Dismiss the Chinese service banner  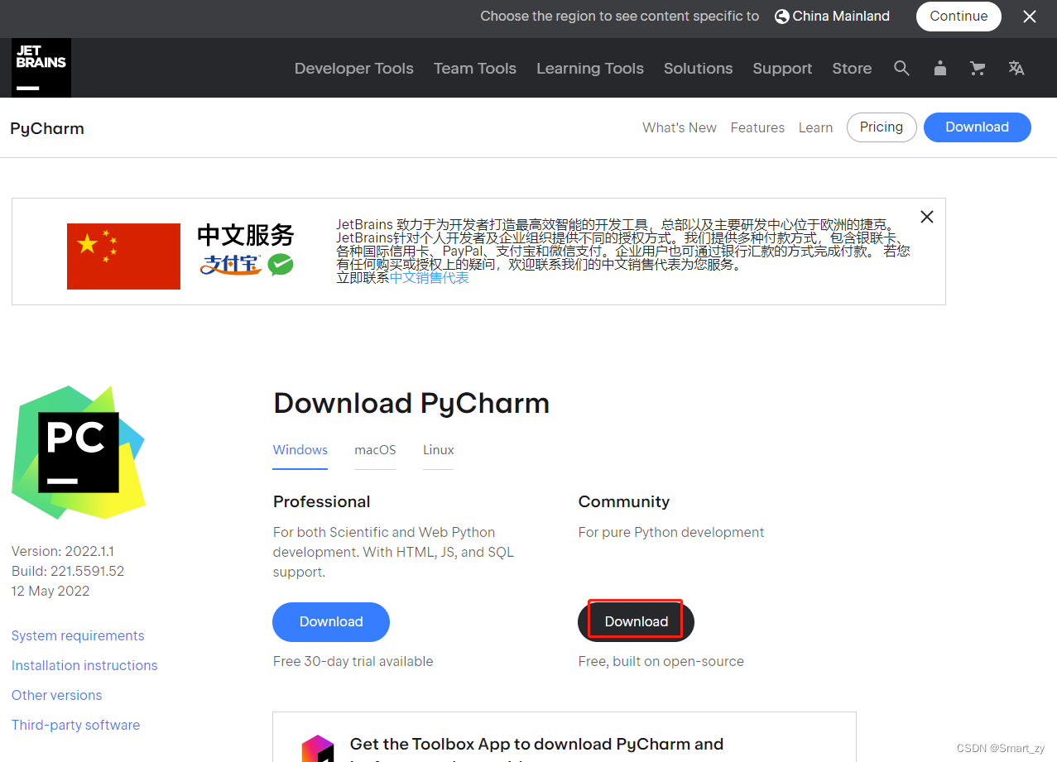(x=926, y=217)
